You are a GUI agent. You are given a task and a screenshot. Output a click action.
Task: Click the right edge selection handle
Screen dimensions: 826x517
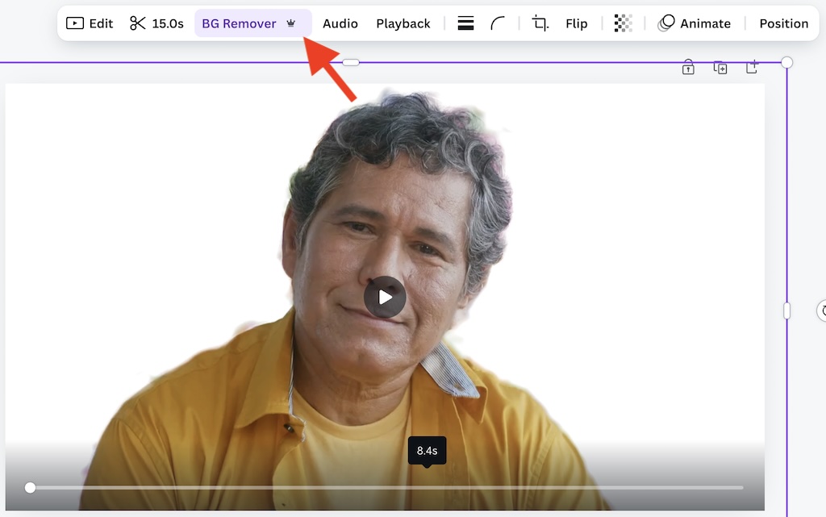click(787, 311)
